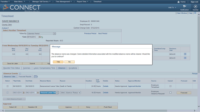
Task: Expand the Add To dropdown
Action: (x=172, y=7)
